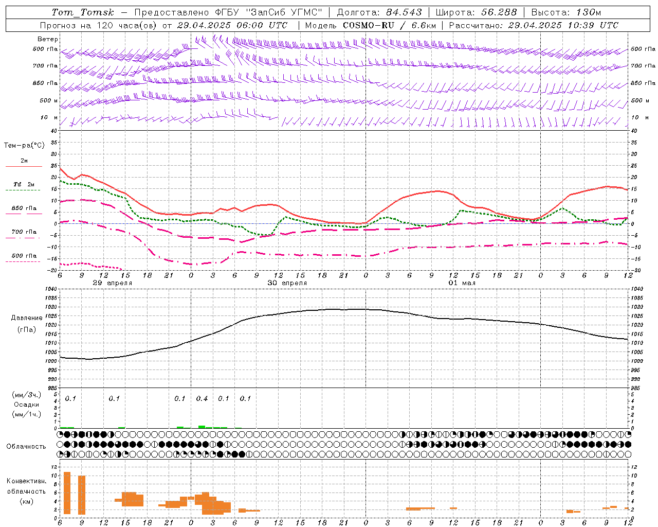This screenshot has width=658, height=527.
Task: Click the station name Tom_Tomsk in header
Action: point(83,12)
